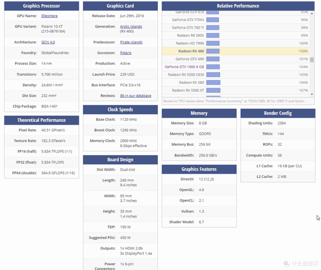Select the GeForce GTX 690 row
Image resolution: width=321 pixels, height=270 pixels.
(236, 59)
